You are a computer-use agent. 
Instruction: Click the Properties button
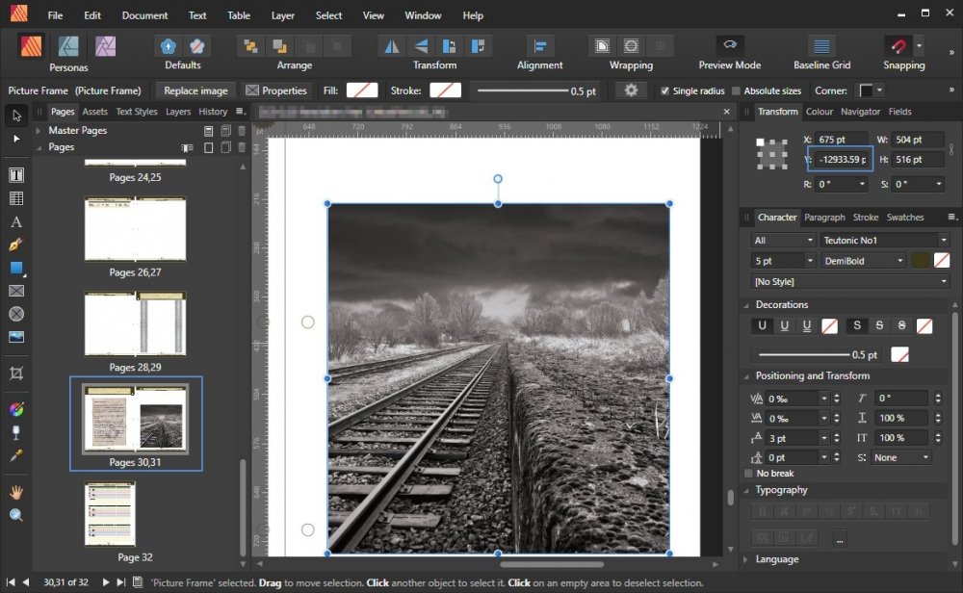(x=276, y=90)
